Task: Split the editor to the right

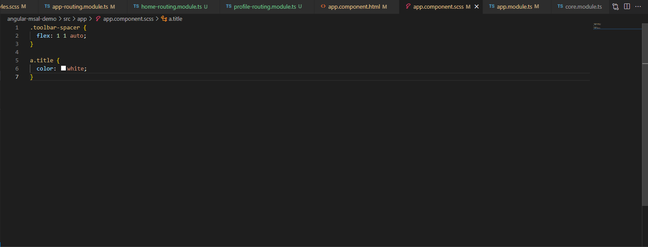Action: pyautogui.click(x=627, y=7)
